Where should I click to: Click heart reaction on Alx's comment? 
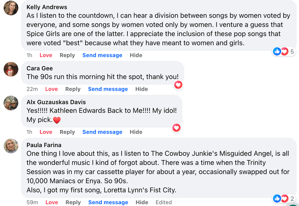[176, 128]
